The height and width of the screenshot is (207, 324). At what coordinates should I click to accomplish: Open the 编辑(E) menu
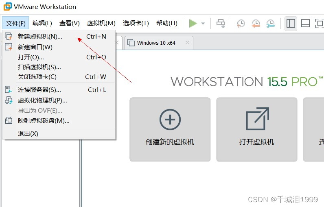(x=42, y=23)
